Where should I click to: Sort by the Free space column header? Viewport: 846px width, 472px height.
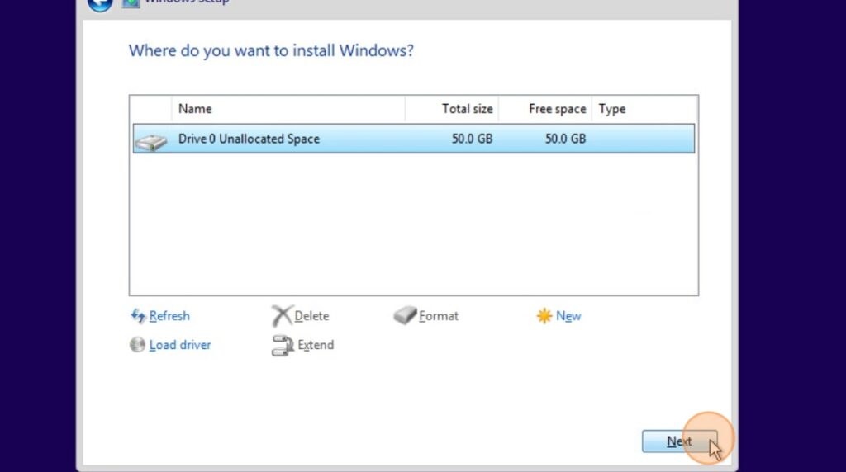(x=545, y=109)
